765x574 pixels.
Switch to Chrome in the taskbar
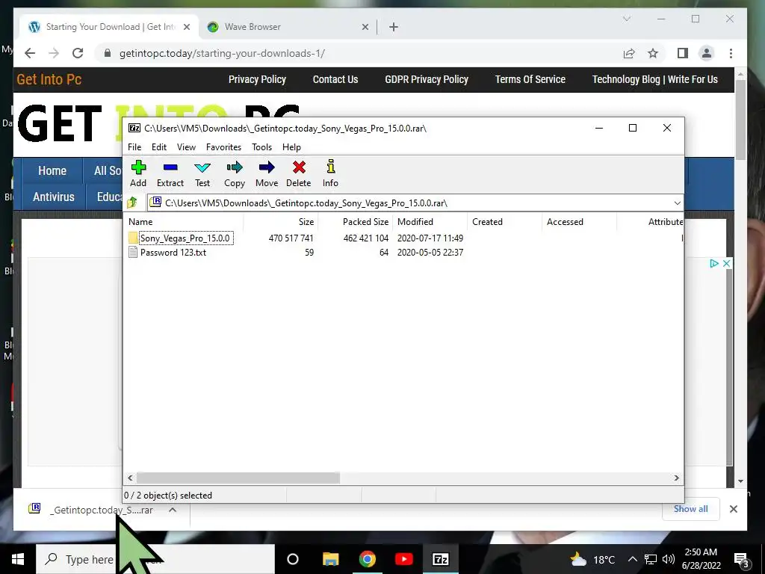point(367,559)
